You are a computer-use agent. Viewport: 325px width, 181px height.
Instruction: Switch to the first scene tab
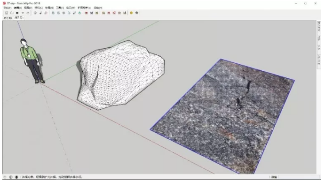pyautogui.click(x=8, y=18)
